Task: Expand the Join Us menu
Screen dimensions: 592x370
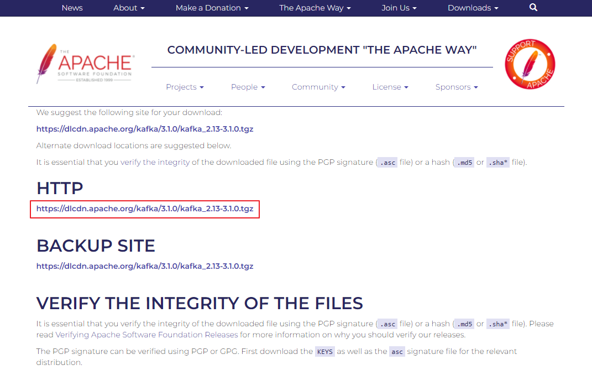Action: coord(399,8)
